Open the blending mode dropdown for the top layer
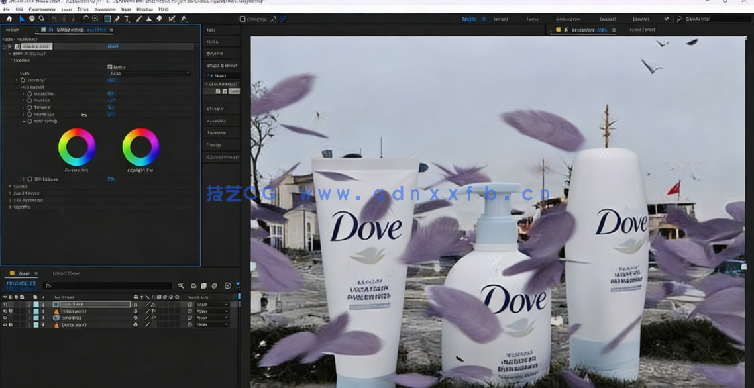This screenshot has height=388, width=754. [x=213, y=304]
